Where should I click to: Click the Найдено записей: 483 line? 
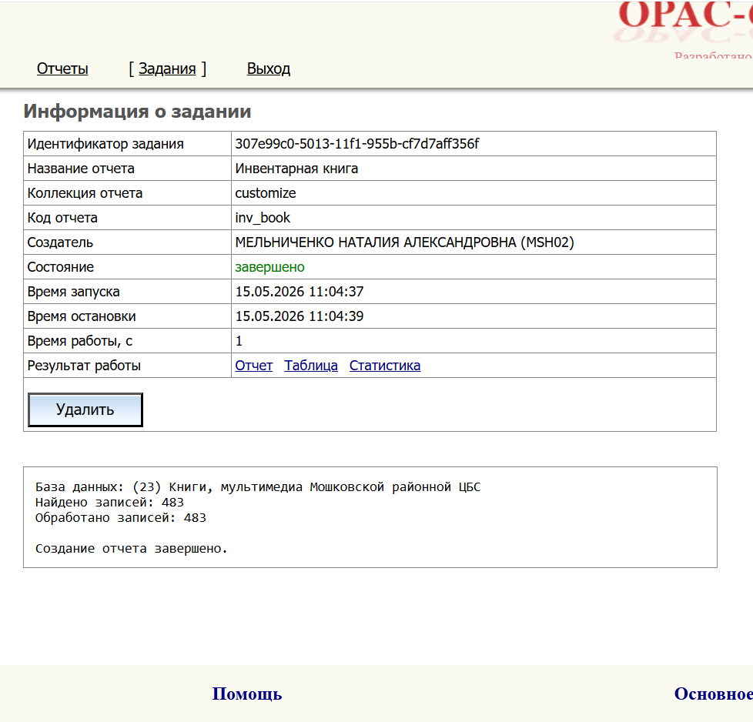109,502
